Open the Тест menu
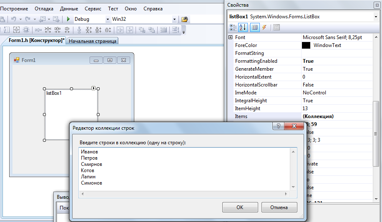 coord(113,9)
